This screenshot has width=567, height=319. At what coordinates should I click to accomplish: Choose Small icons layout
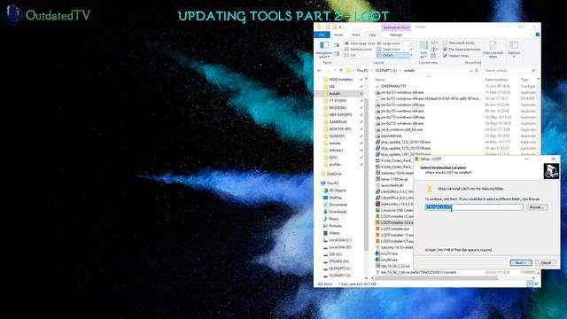389,50
